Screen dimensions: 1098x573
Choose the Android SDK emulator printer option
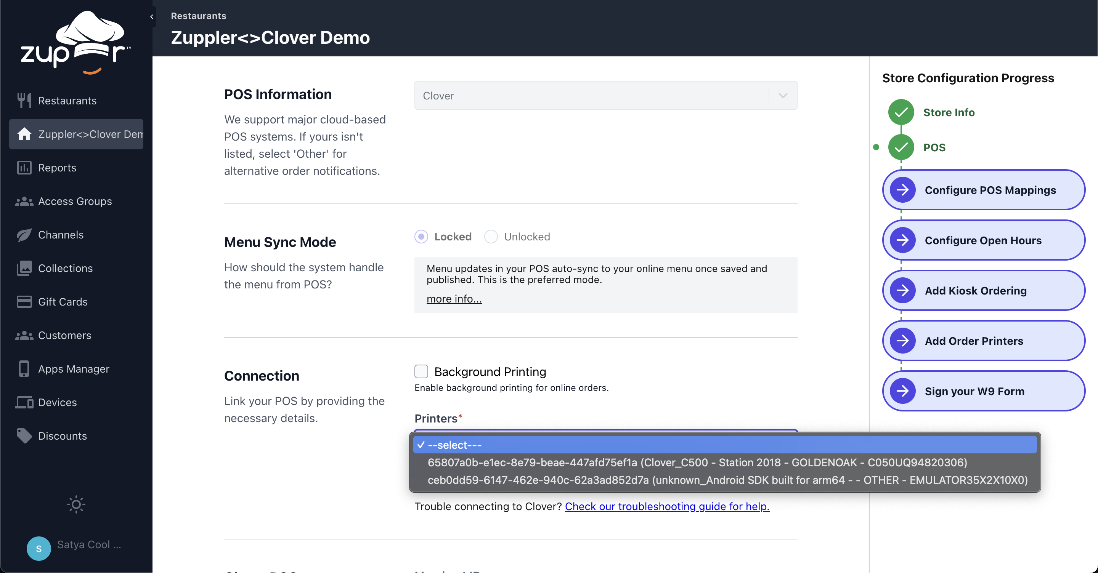coord(727,480)
